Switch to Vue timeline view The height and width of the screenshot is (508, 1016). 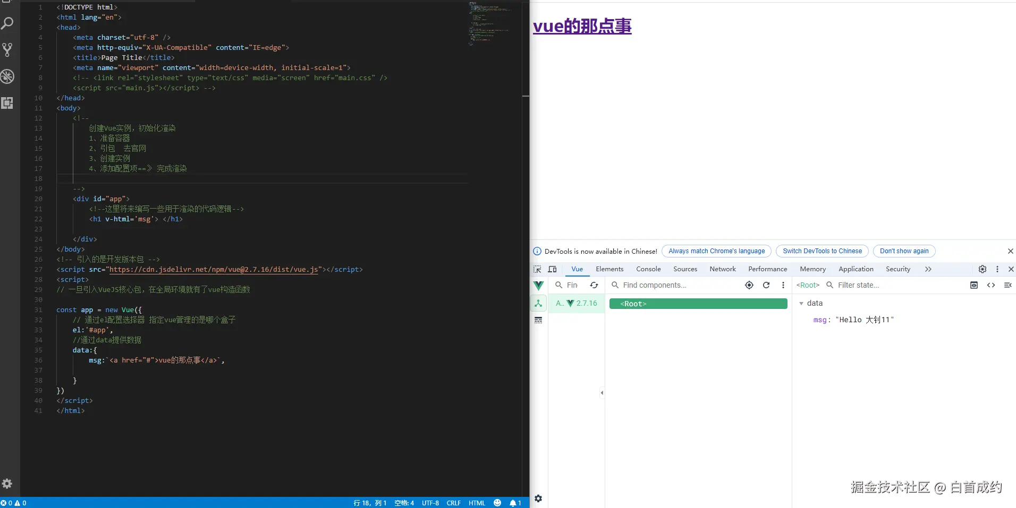538,320
